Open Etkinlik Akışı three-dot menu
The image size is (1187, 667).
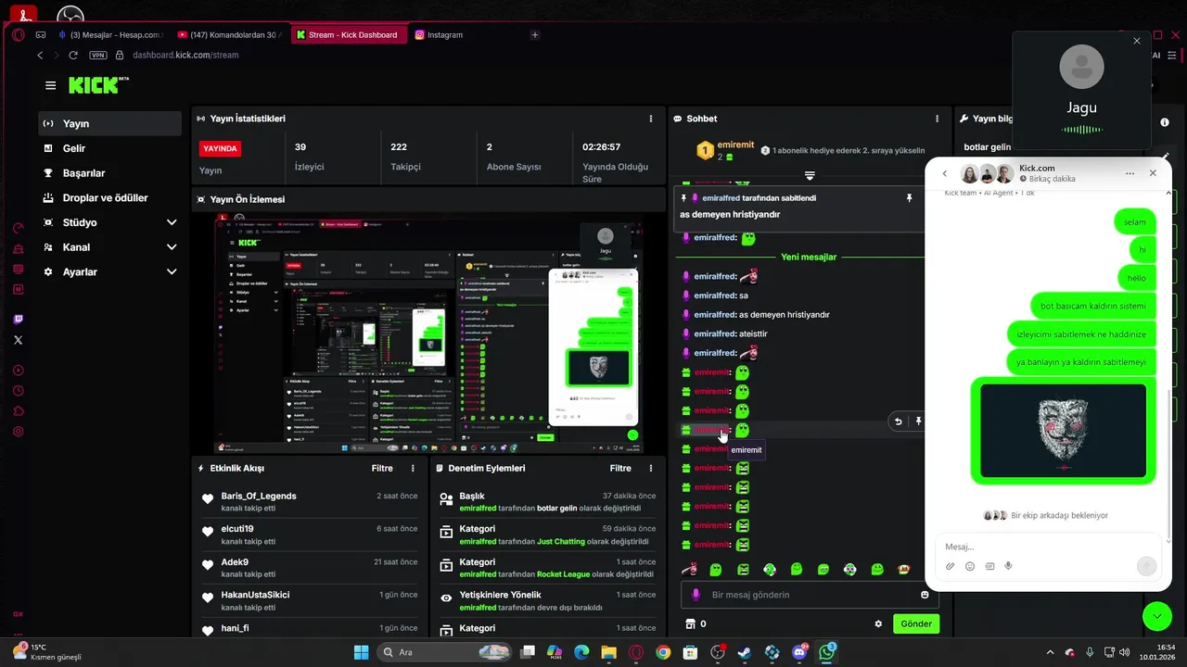click(x=414, y=469)
